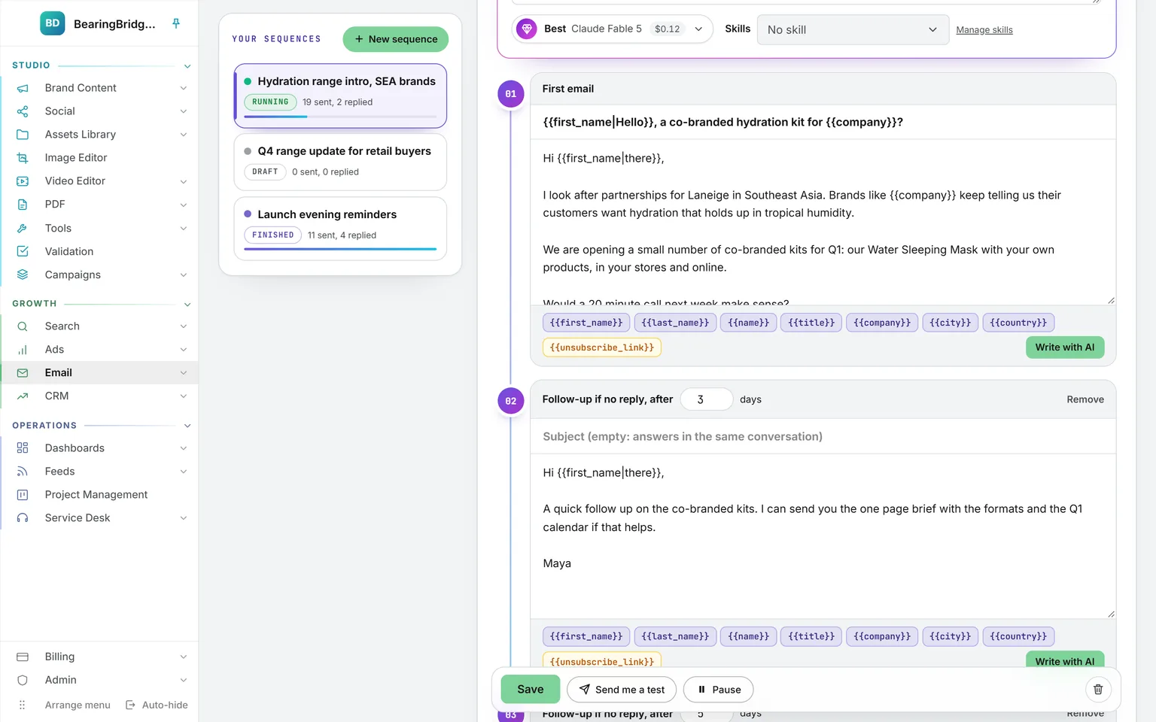Click the Social share icon
Image resolution: width=1156 pixels, height=722 pixels.
pyautogui.click(x=23, y=111)
